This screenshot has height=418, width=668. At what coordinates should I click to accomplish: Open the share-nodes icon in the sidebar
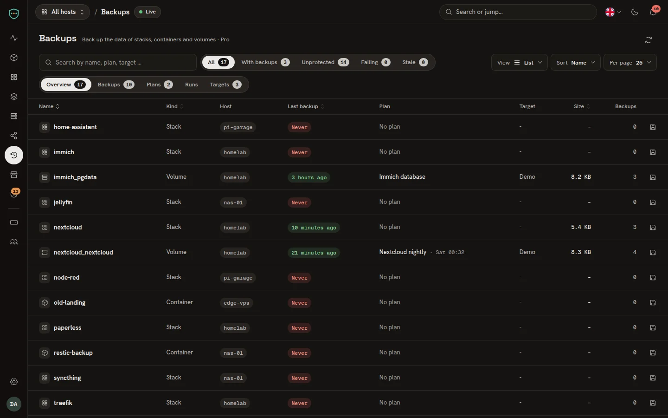pos(14,136)
